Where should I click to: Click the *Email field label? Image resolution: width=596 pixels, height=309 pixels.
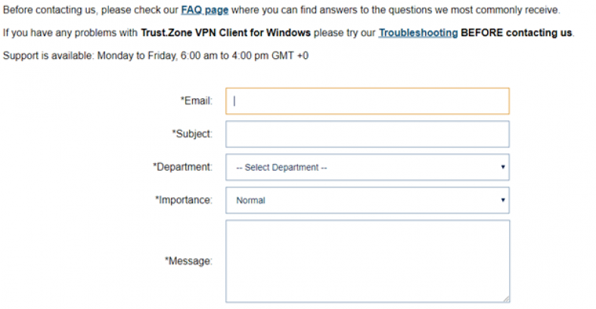(x=196, y=100)
